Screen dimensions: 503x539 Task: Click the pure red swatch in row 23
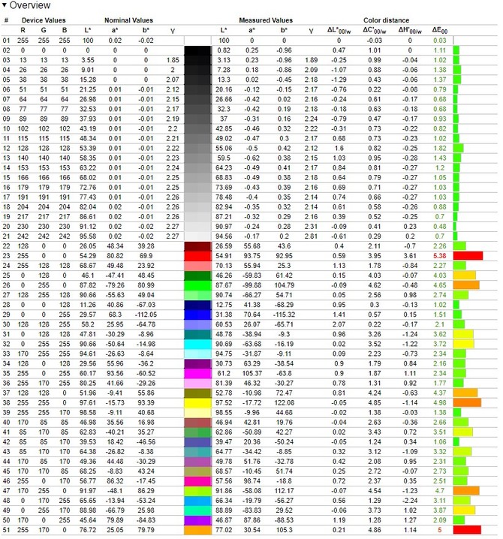(197, 256)
